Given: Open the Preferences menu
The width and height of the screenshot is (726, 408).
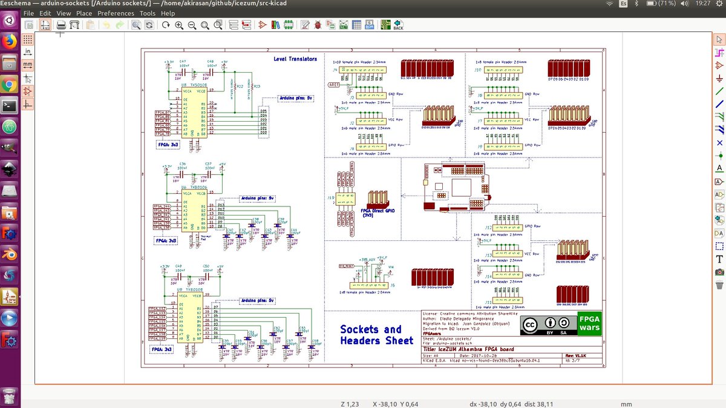Looking at the screenshot, I should coord(116,13).
